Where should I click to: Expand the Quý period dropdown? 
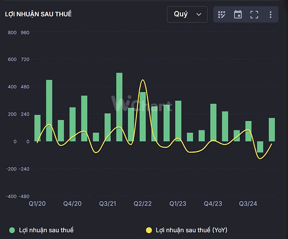click(x=187, y=14)
